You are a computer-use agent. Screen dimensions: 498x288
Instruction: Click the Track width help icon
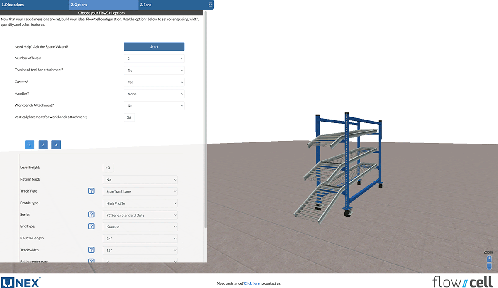coord(91,249)
